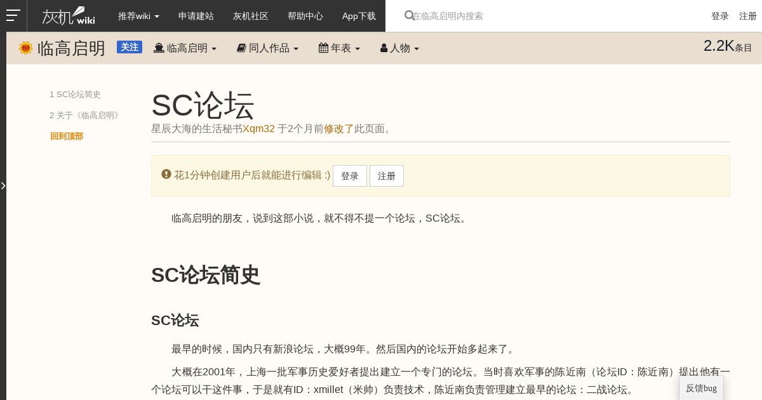Image resolution: width=762 pixels, height=400 pixels.
Task: Jump to 2 关于《临高启明》 section
Action: (84, 116)
